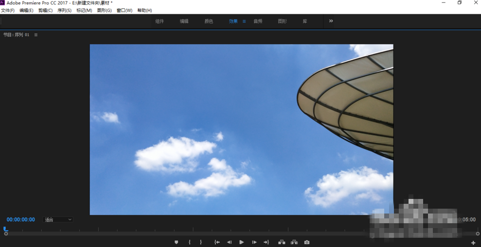Image resolution: width=481 pixels, height=247 pixels.
Task: Open the button editor plus icon
Action: pos(473,243)
